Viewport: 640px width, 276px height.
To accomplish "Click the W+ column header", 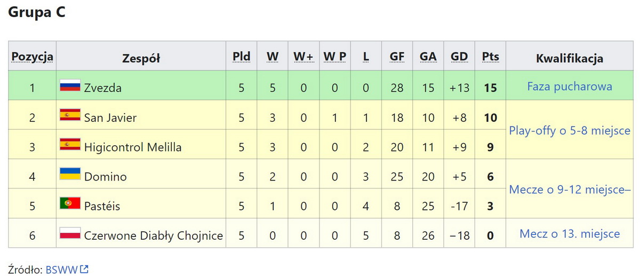I will [x=303, y=57].
